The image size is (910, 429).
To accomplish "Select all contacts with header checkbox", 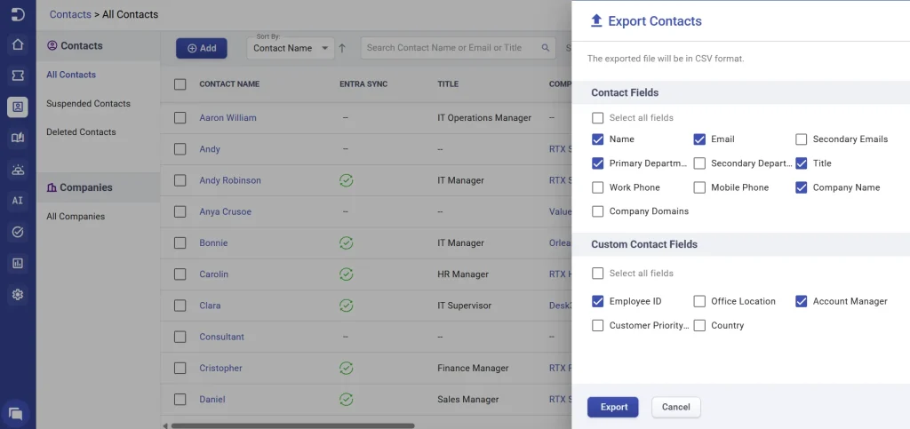I will [180, 84].
